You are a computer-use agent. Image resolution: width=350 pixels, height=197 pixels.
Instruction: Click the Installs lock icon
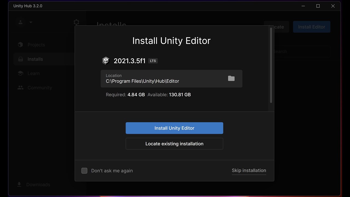[x=21, y=59]
